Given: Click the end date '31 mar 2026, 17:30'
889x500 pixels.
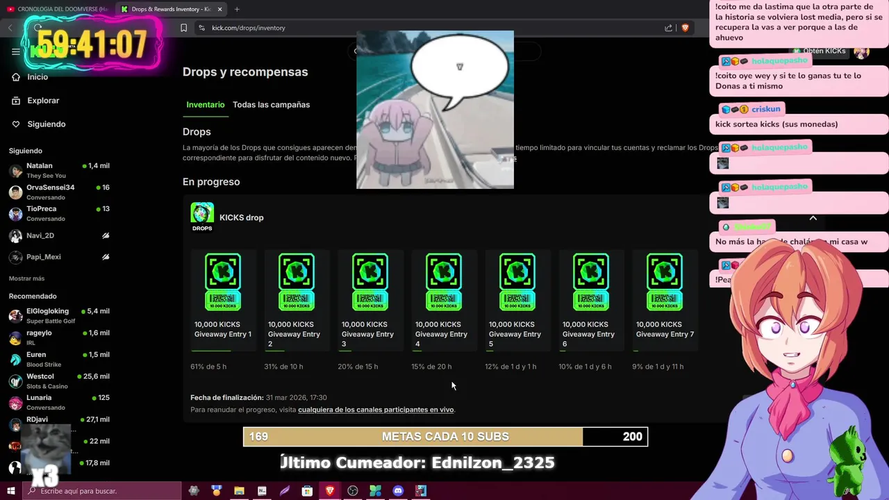Looking at the screenshot, I should pos(296,398).
